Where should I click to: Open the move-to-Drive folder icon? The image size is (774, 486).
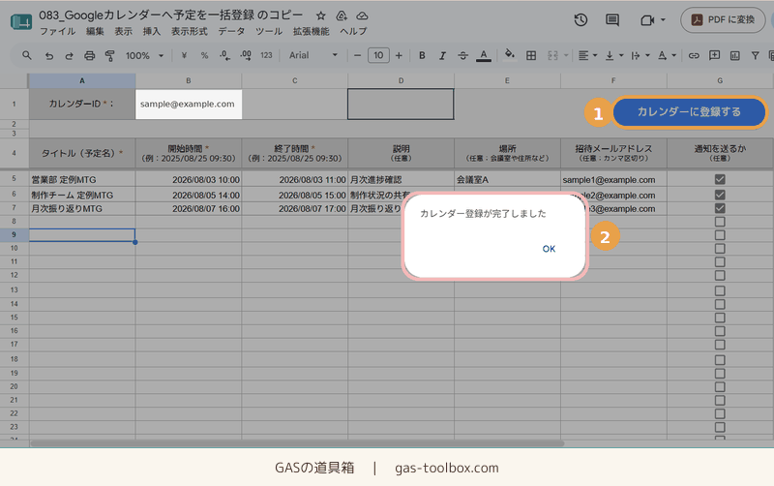(x=342, y=15)
